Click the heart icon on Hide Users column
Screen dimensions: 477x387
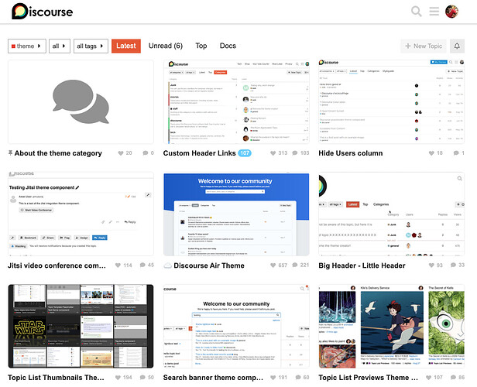pos(431,153)
